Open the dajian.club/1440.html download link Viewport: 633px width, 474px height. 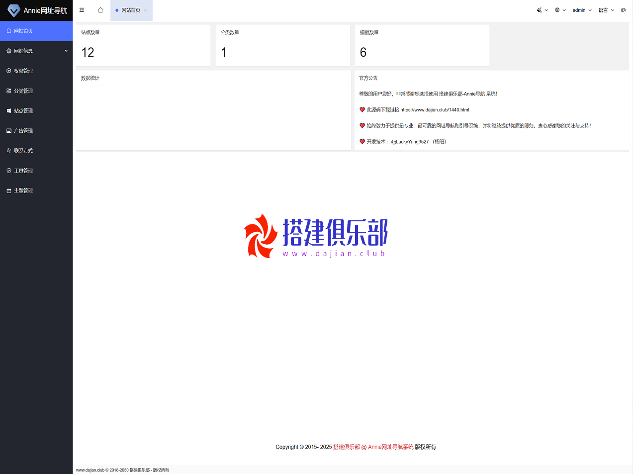coord(435,110)
